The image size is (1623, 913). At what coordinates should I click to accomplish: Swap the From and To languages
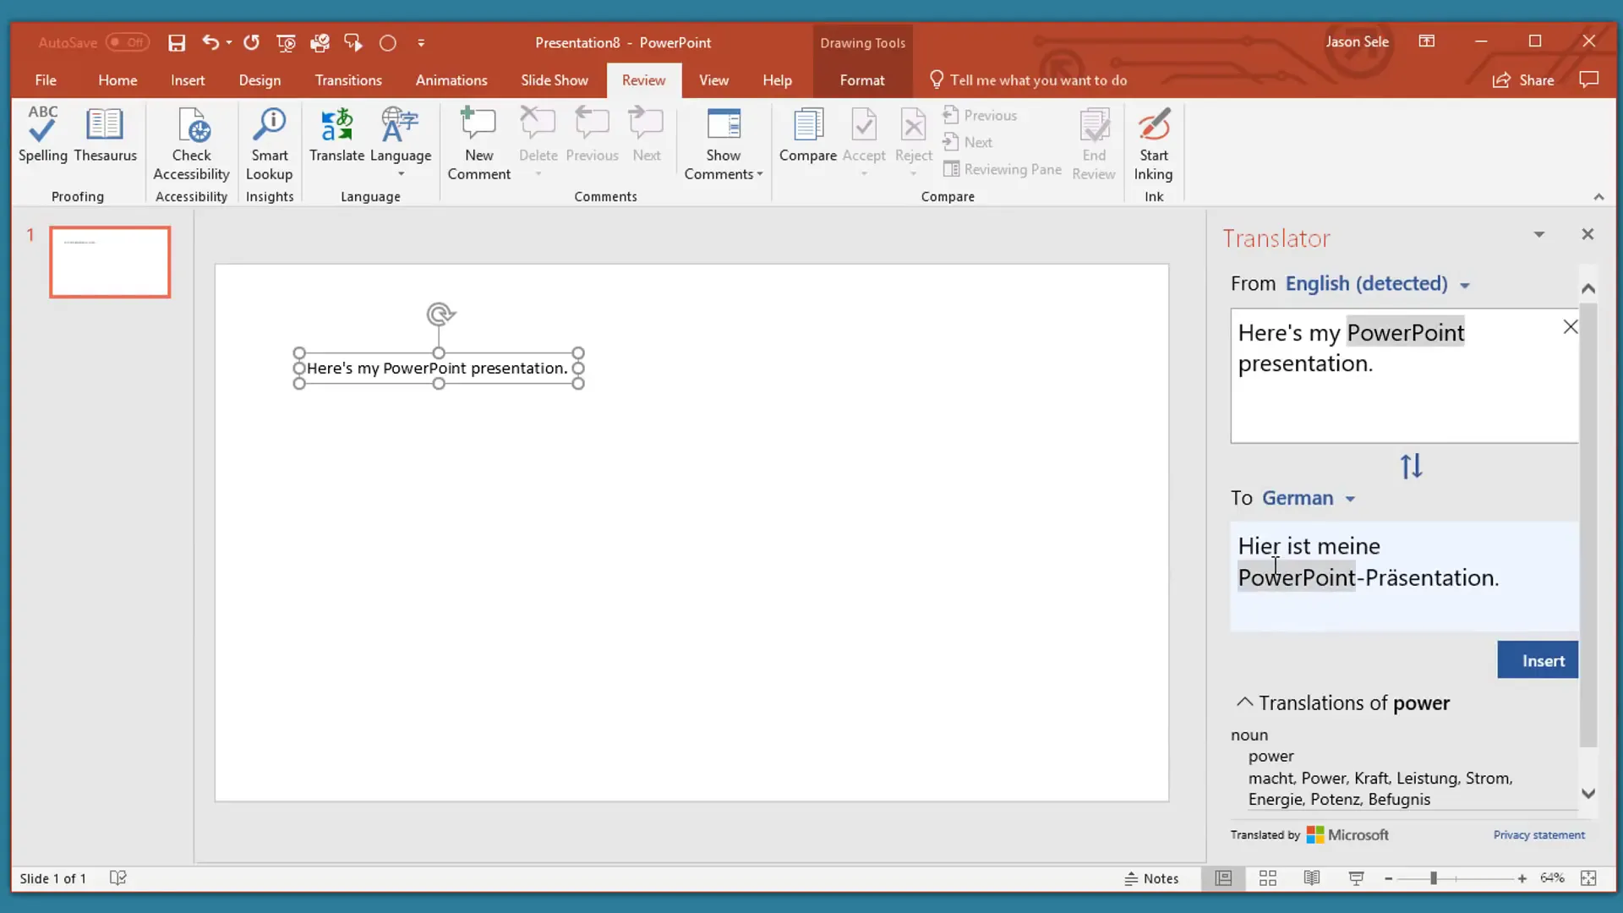pos(1411,467)
